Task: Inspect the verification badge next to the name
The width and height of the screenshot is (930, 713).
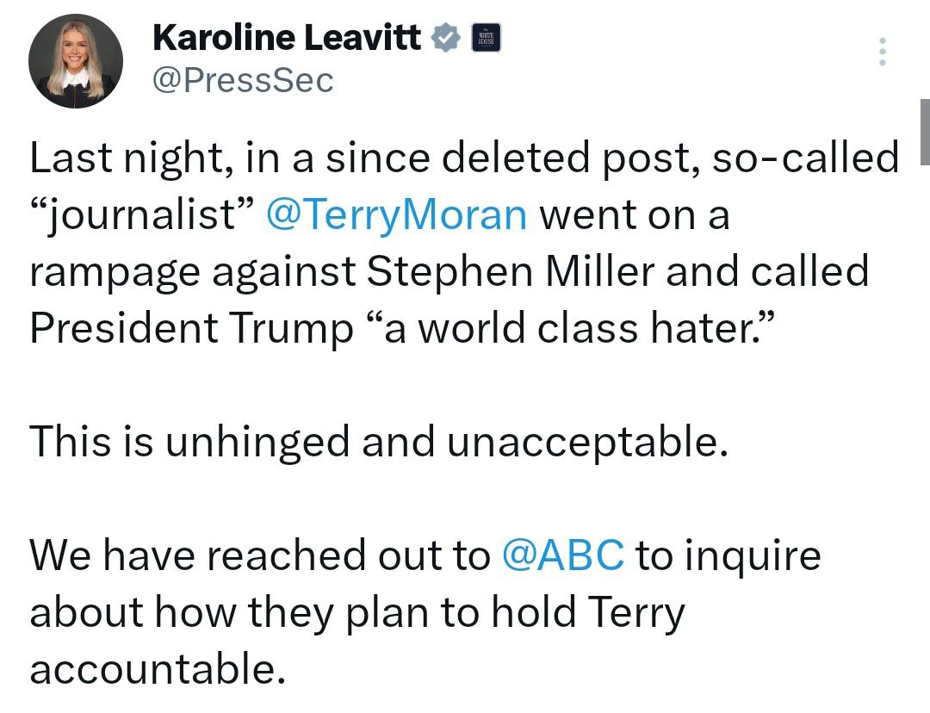Action: click(445, 37)
